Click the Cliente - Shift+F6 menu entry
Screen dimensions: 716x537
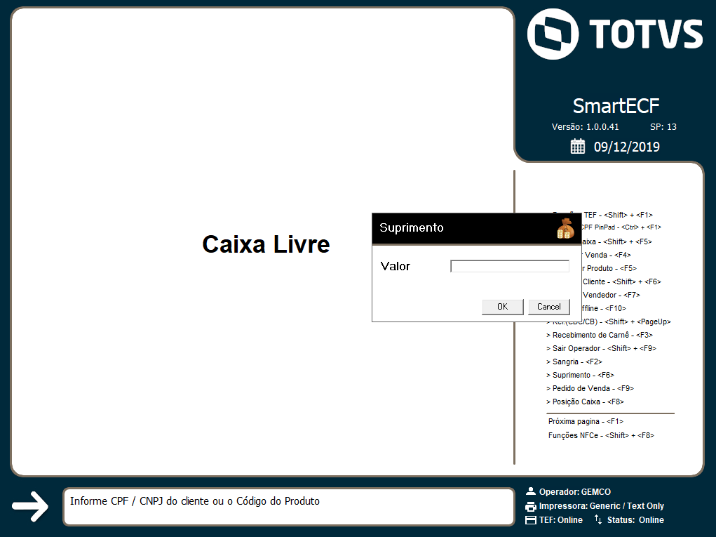[x=622, y=281]
